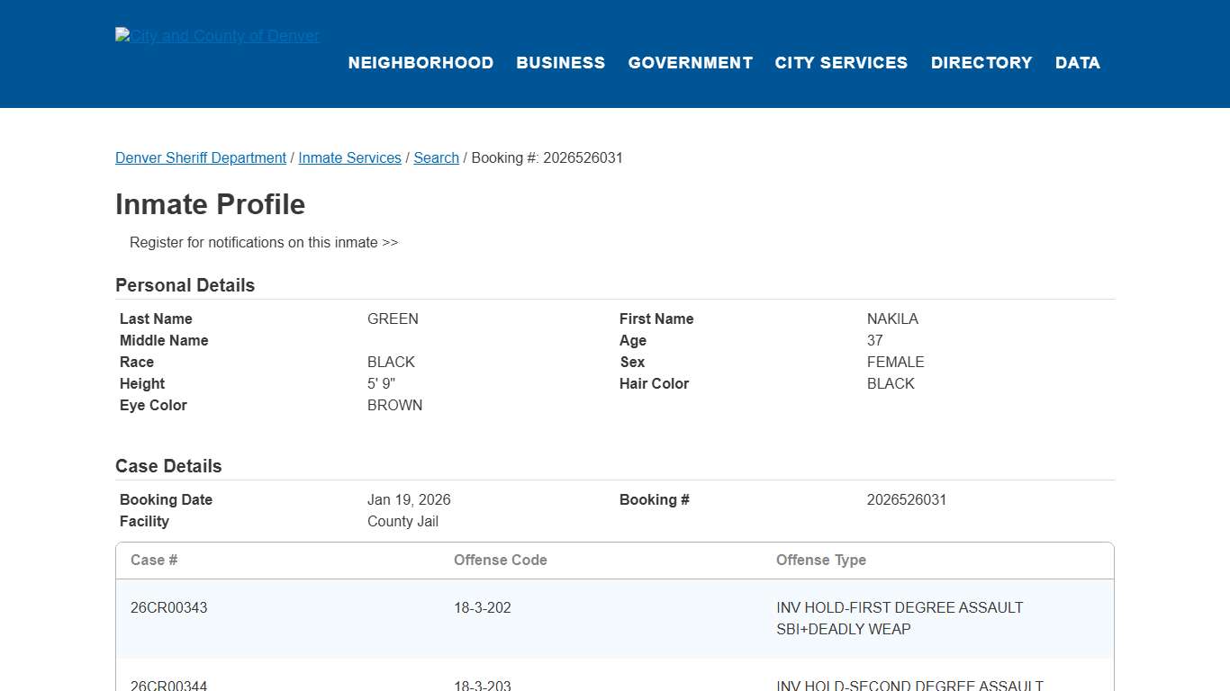The image size is (1230, 691).
Task: Open the DIRECTORY menu
Action: 981,62
